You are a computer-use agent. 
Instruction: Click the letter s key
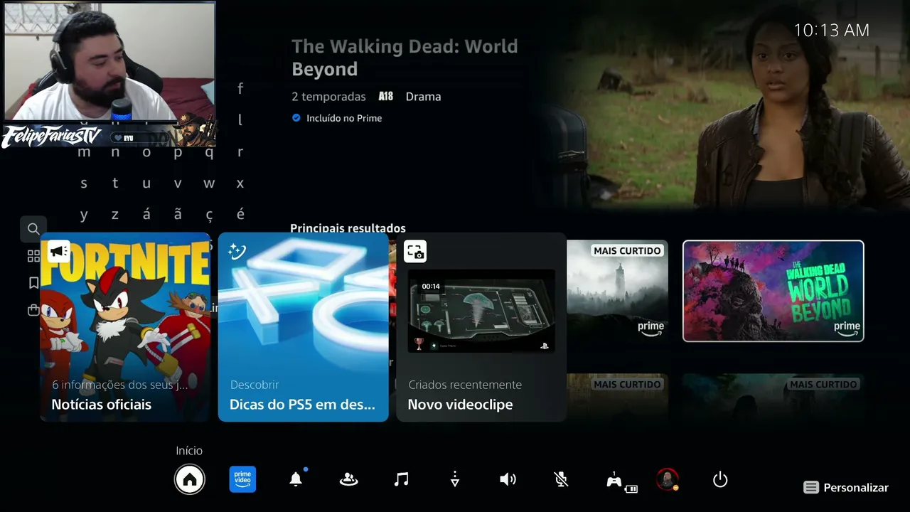[x=84, y=183]
